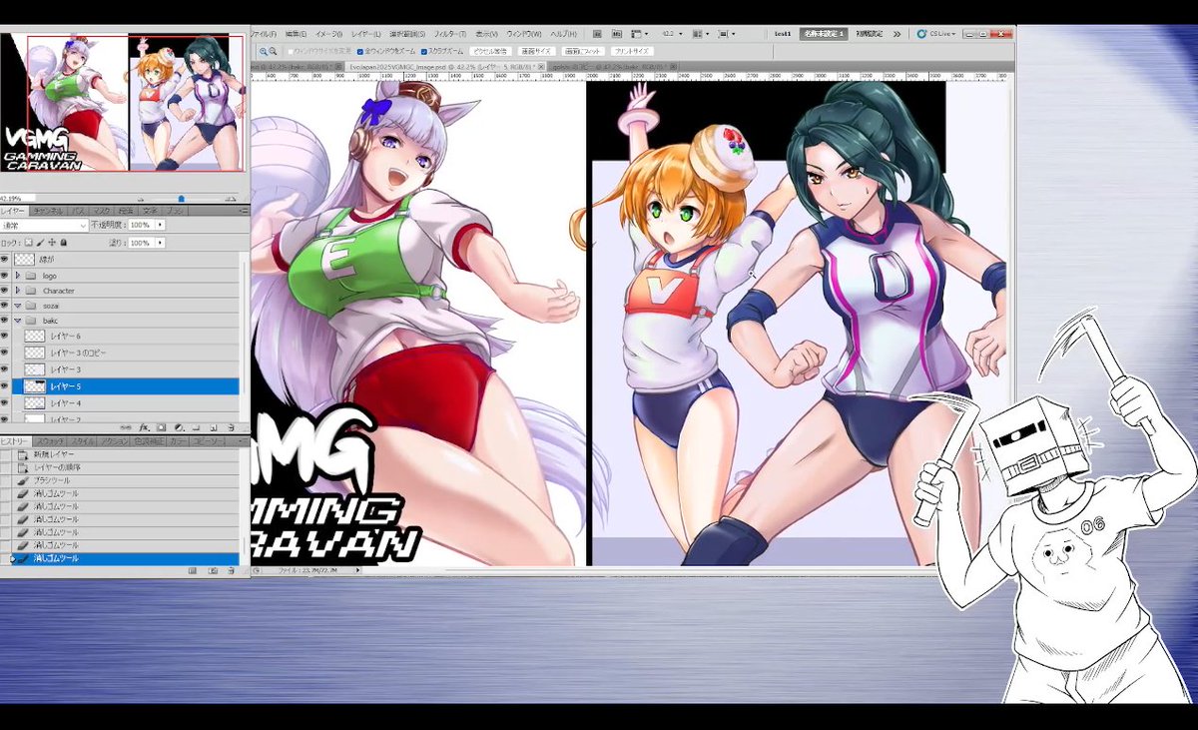Launch Bridge icon in application bar
The height and width of the screenshot is (730, 1198).
click(x=597, y=33)
